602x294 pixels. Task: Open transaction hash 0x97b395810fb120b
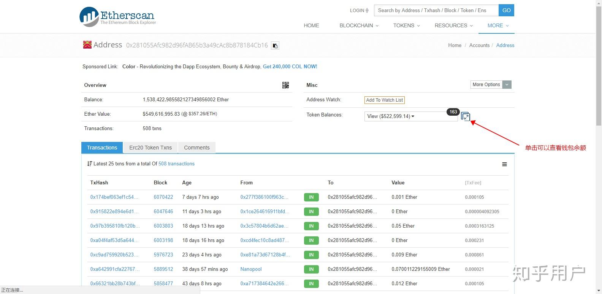tap(115, 226)
